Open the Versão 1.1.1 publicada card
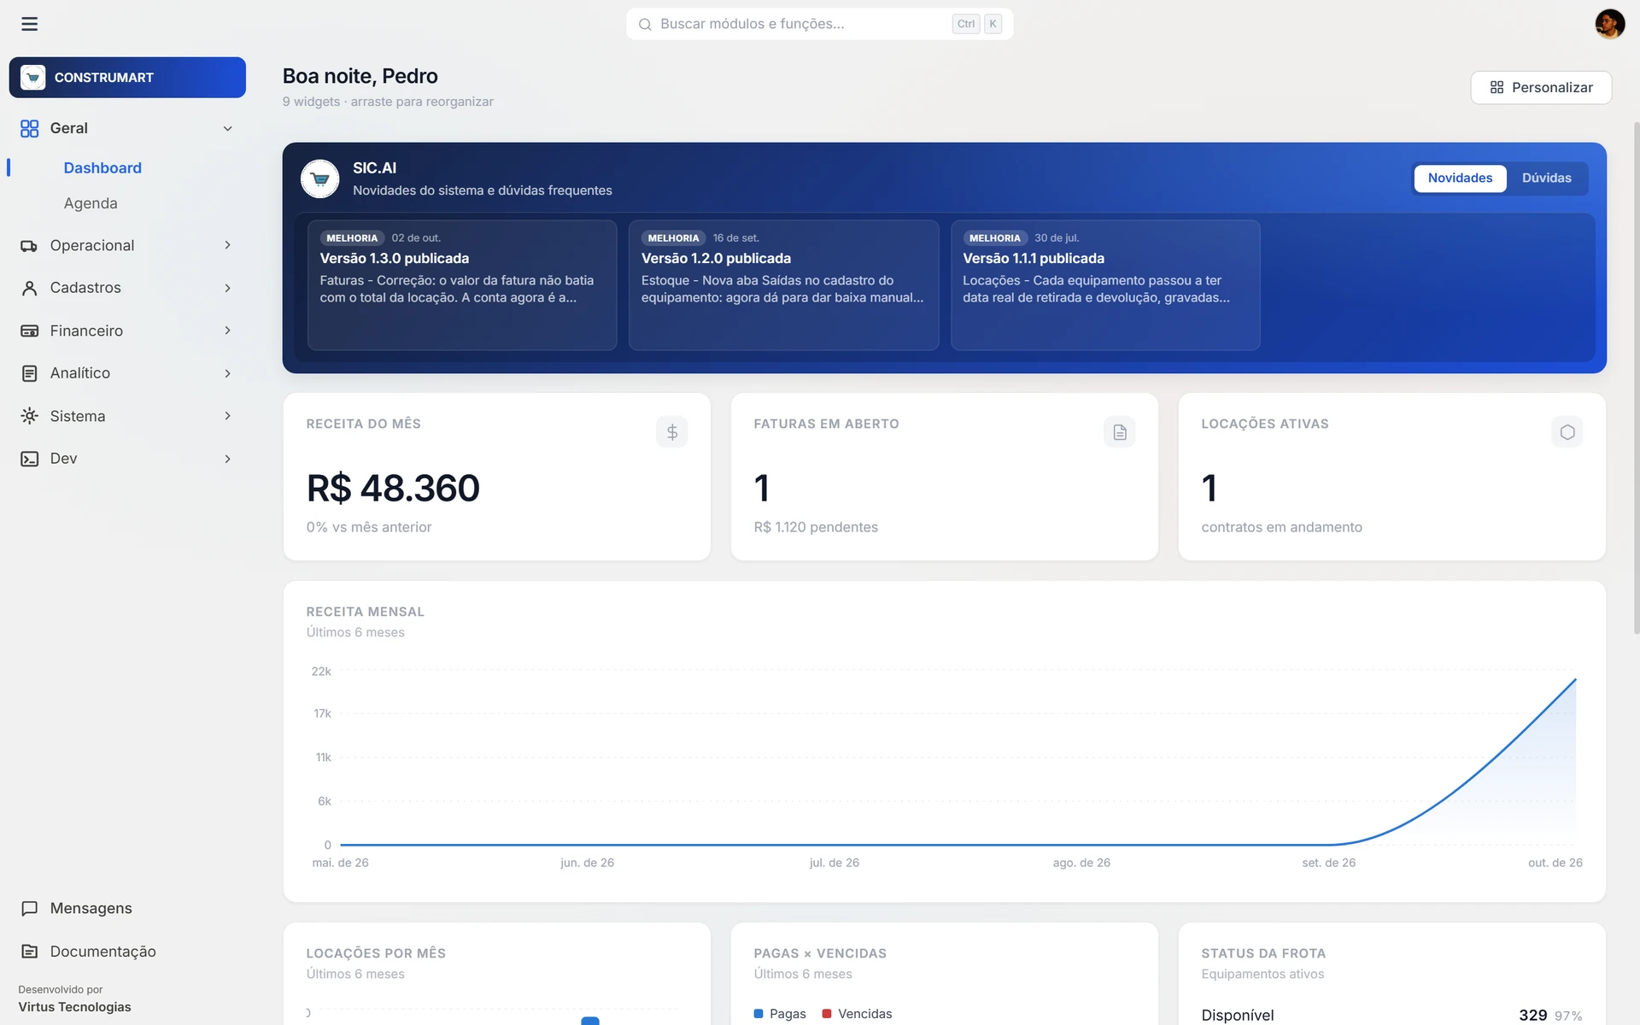The width and height of the screenshot is (1640, 1025). coord(1105,285)
